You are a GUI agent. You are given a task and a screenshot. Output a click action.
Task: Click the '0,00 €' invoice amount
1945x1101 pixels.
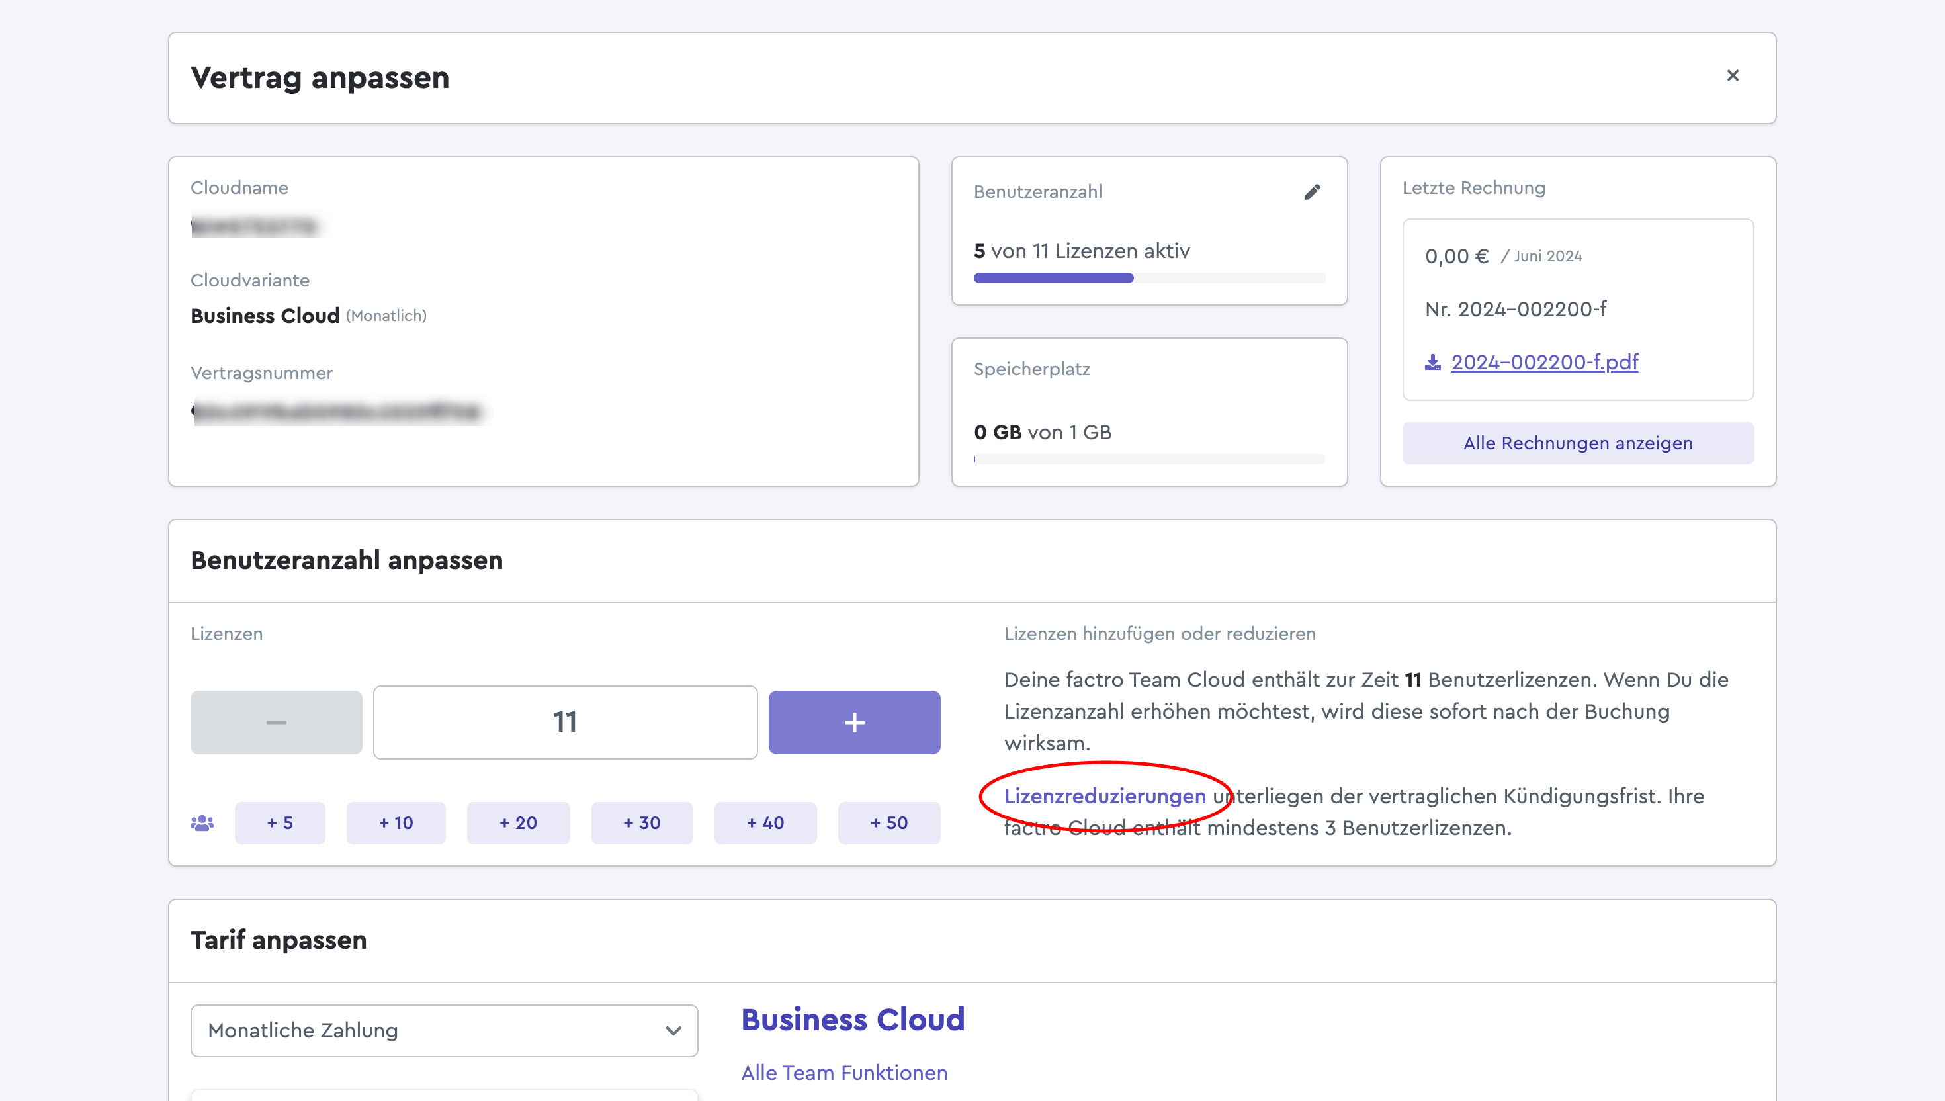pos(1457,256)
